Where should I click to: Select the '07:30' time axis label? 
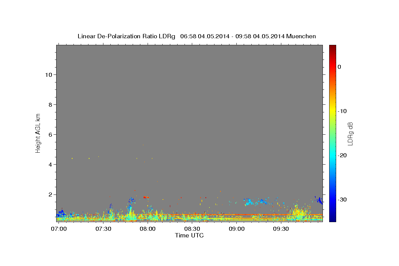click(103, 229)
